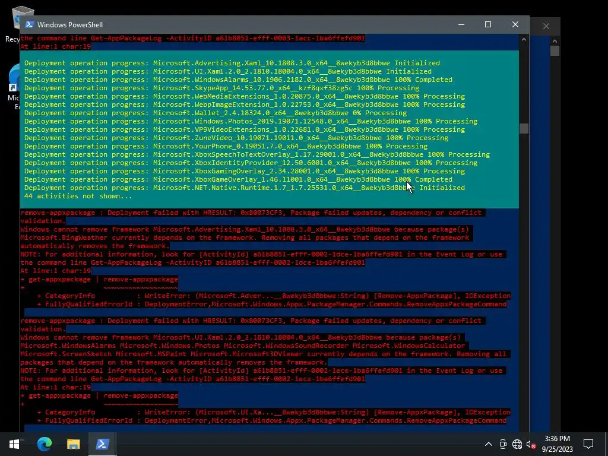Open File Explorer from the taskbar
Viewport: 608px width, 456px height.
[73, 444]
